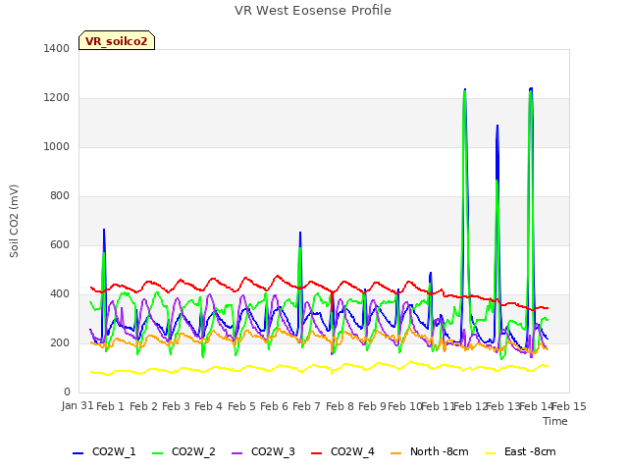Toggle the North -8cm legend entry
The height and width of the screenshot is (471, 628).
[x=430, y=451]
